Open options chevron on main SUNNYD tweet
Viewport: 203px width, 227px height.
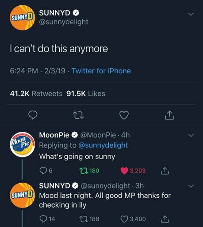tap(191, 14)
